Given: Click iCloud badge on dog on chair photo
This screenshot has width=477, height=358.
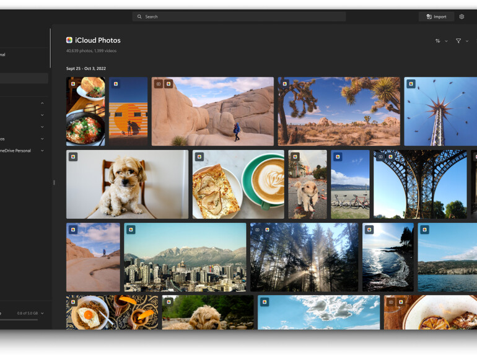Looking at the screenshot, I should (x=73, y=157).
